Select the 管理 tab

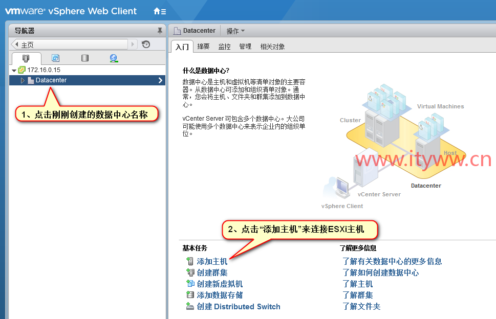pyautogui.click(x=245, y=47)
